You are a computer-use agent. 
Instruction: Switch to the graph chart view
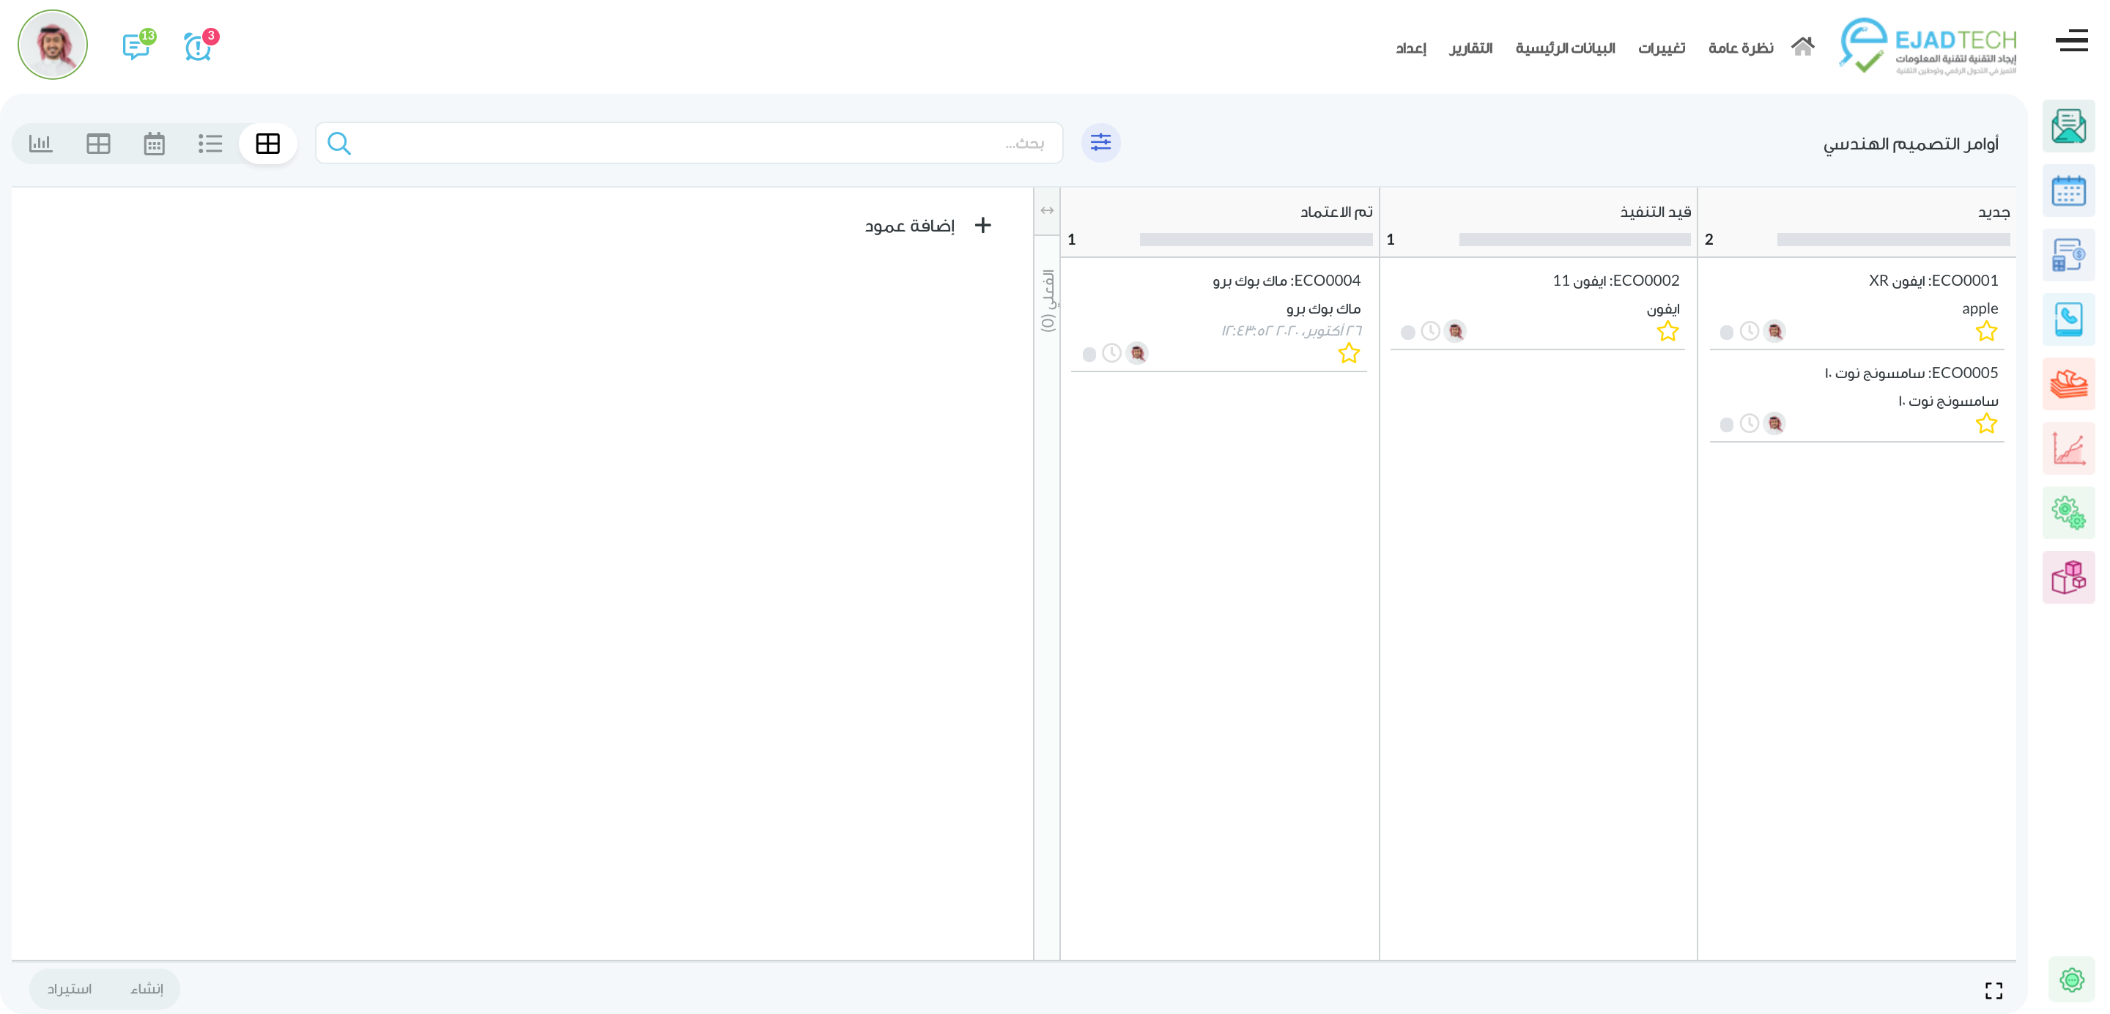tap(40, 144)
